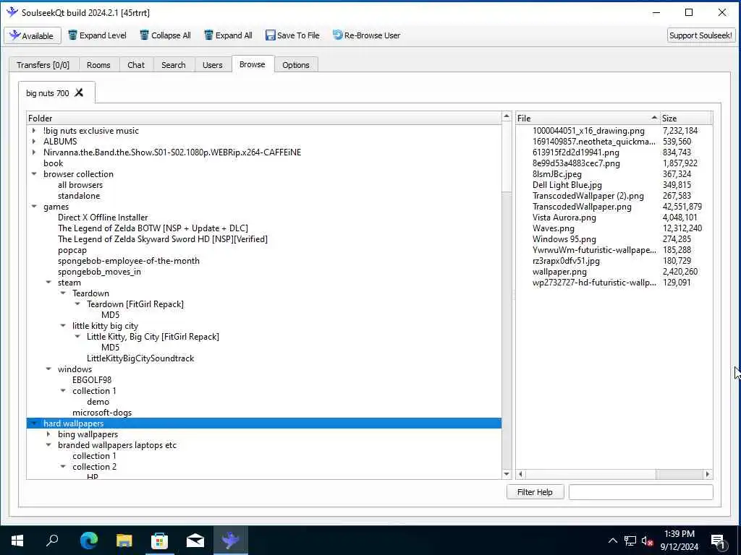The image size is (741, 555).
Task: Click the folder tree scroll down arrow
Action: click(x=507, y=474)
